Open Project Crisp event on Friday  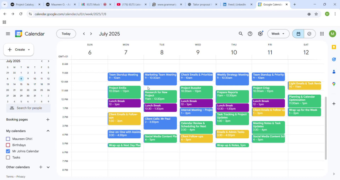[x=268, y=92]
